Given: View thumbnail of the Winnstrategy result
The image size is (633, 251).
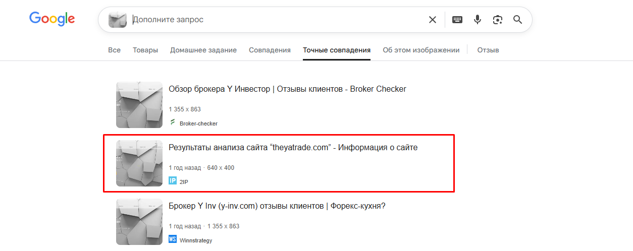Looking at the screenshot, I should (139, 222).
